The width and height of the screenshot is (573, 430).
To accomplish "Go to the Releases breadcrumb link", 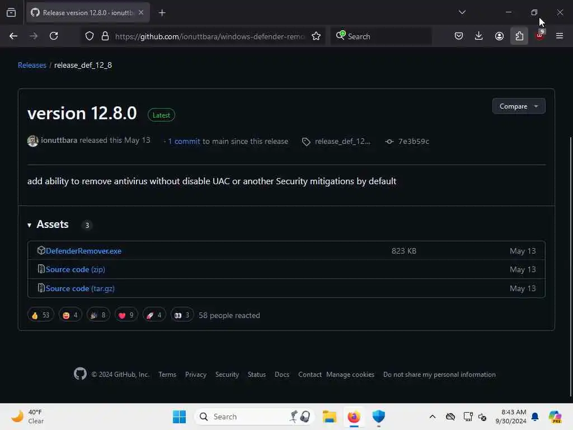I will pos(32,65).
